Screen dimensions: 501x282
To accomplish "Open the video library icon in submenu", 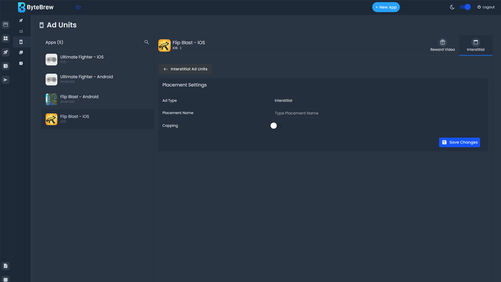I will [x=21, y=53].
